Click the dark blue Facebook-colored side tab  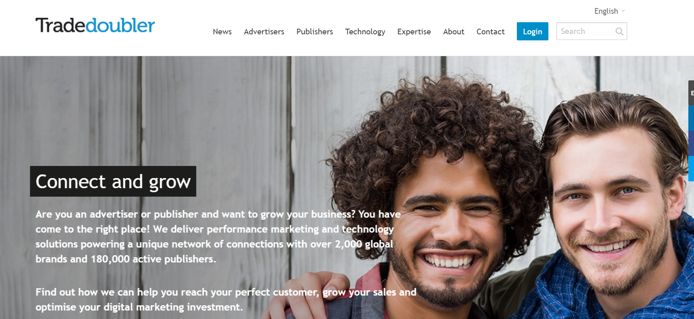[691, 143]
